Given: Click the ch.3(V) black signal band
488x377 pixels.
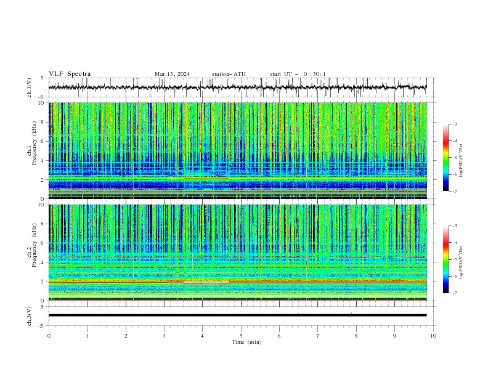Looking at the screenshot, I should click(x=238, y=315).
